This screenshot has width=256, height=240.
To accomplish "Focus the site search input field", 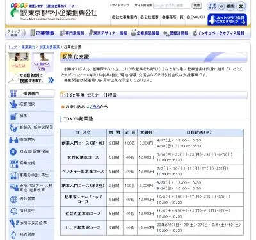I will 172,6.
